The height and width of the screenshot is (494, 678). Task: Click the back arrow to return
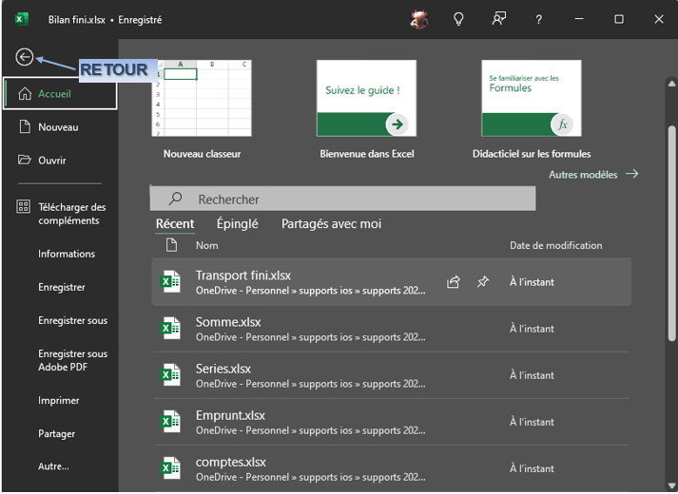(x=24, y=57)
